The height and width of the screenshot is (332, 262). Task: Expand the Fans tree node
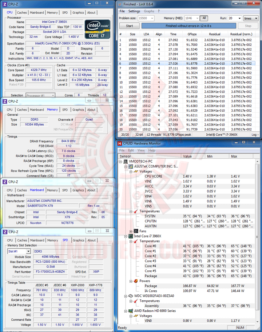131,231
